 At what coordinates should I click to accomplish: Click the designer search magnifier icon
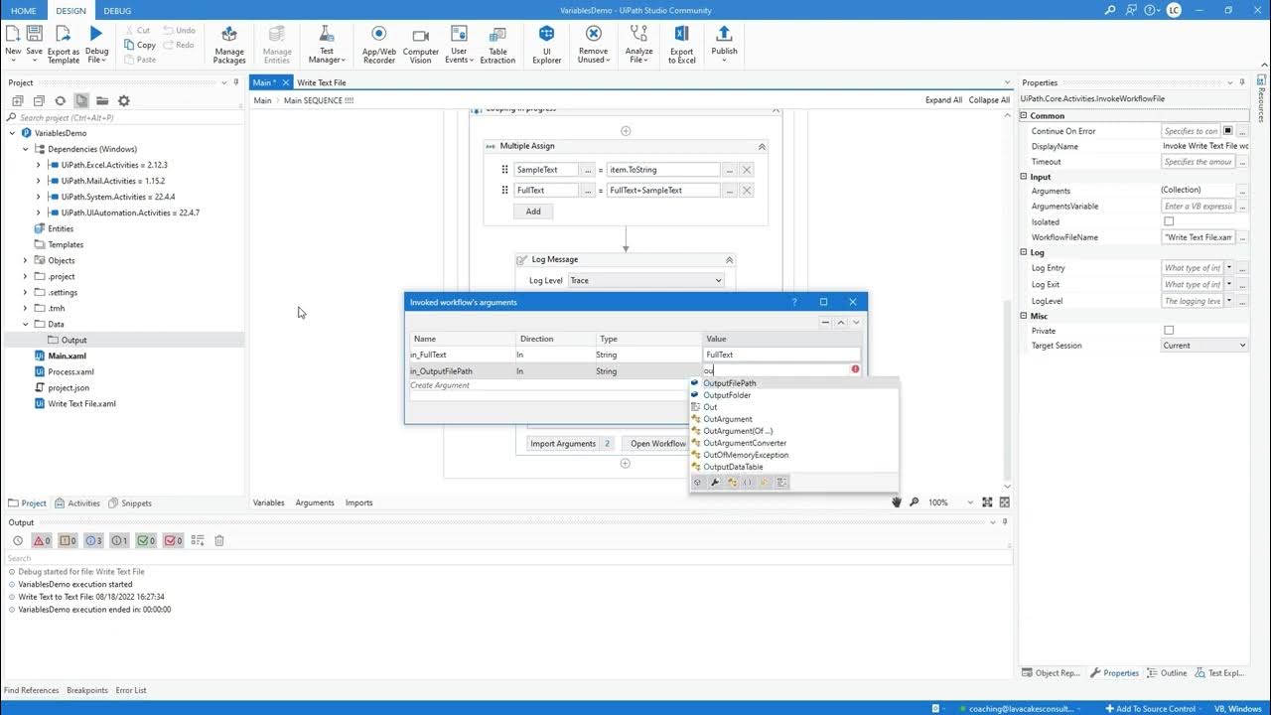click(914, 502)
